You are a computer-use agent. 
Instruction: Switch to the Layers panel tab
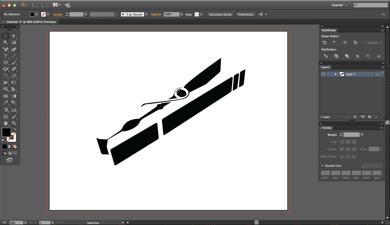326,67
